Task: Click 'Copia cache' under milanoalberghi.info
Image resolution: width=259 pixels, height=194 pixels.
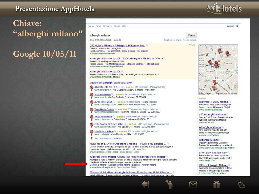Action: tap(123, 167)
